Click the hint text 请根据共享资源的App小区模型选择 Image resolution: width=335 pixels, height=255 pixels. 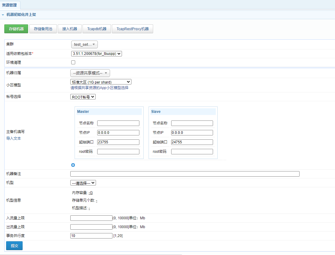click(99, 88)
